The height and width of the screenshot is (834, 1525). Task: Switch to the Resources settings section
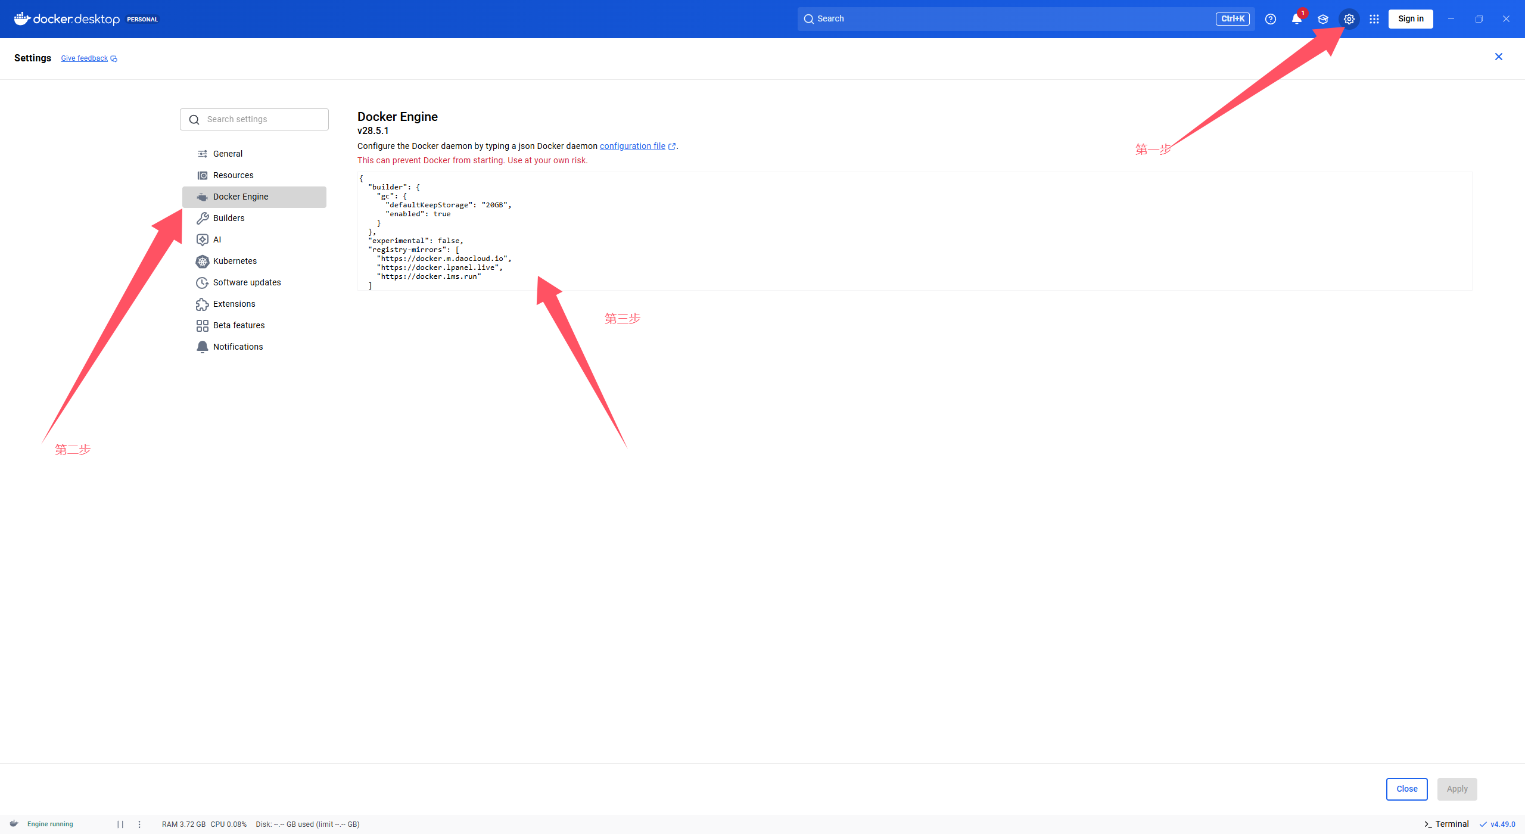tap(233, 175)
